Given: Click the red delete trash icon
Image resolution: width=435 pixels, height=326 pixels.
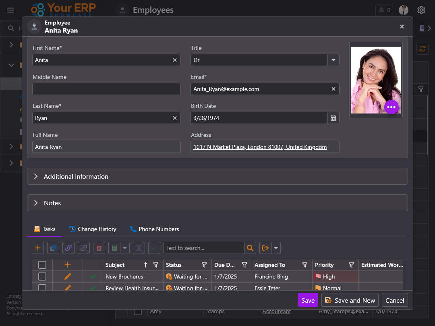Looking at the screenshot, I should coord(99,248).
